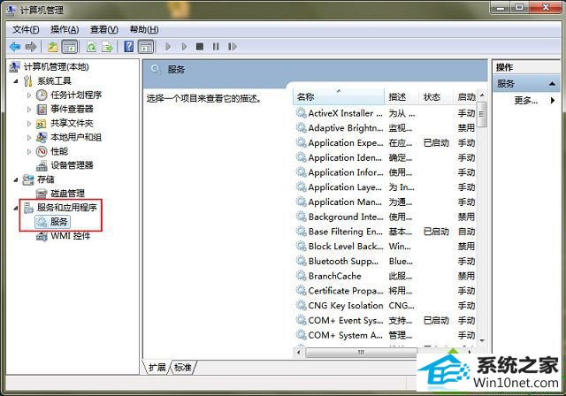The width and height of the screenshot is (566, 396).
Task: Select the Adaptive Brightn... service row
Action: 386,128
